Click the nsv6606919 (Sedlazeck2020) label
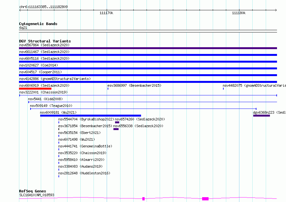Screen dimensions: 286x202 pyautogui.click(x=44, y=85)
